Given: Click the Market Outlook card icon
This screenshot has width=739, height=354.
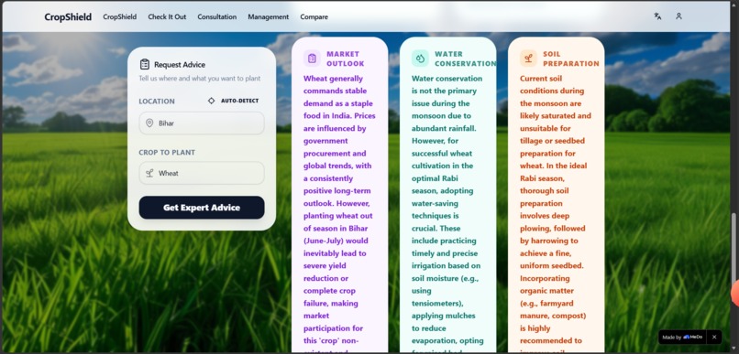Looking at the screenshot, I should click(312, 59).
